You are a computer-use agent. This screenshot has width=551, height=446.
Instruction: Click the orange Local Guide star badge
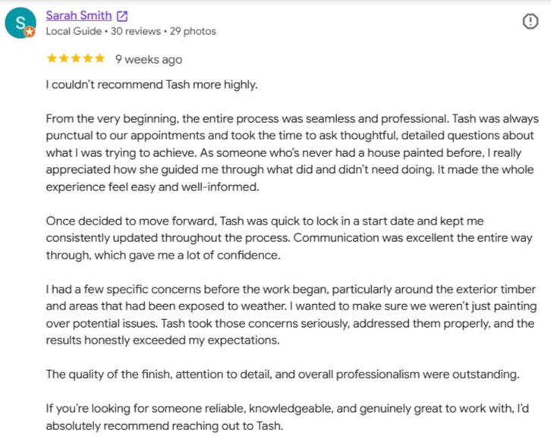(x=30, y=32)
